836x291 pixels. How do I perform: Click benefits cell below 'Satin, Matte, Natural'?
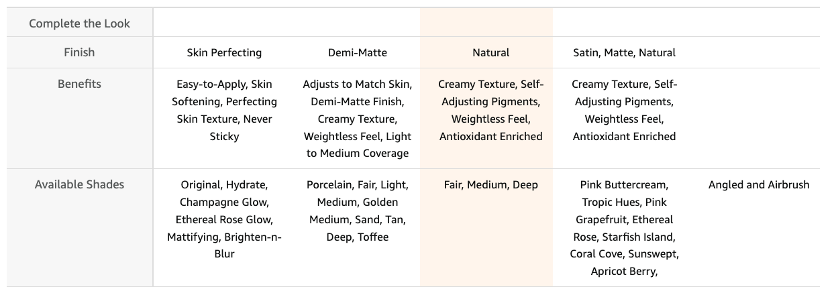pyautogui.click(x=624, y=111)
